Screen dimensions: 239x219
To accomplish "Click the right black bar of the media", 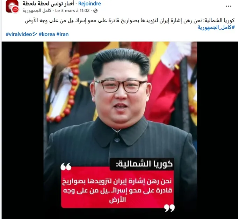I will (x=217, y=130).
